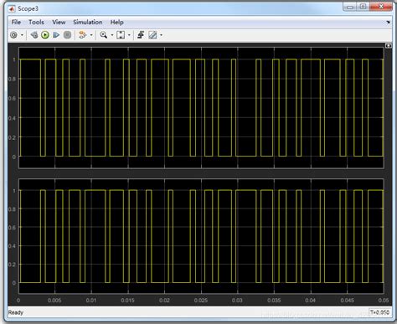Stop the simulation with Stop button
Image resolution: width=397 pixels, height=324 pixels.
tap(67, 35)
